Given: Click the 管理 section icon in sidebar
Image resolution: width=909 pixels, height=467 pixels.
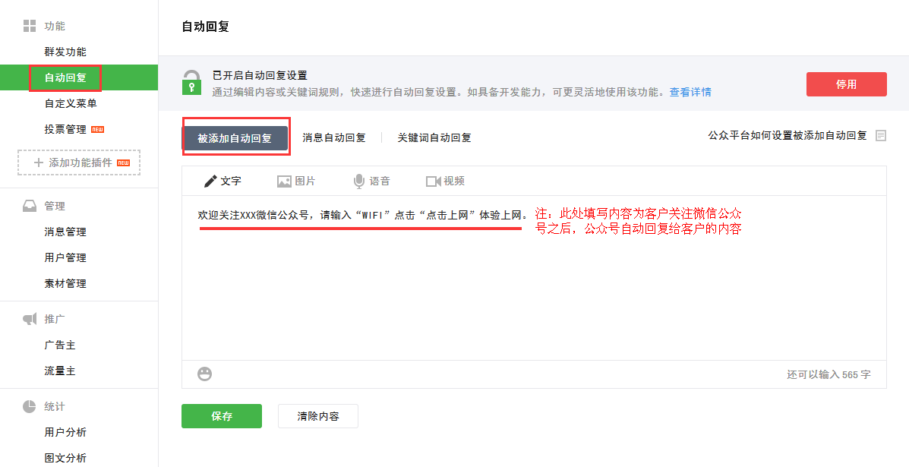Looking at the screenshot, I should tap(30, 205).
